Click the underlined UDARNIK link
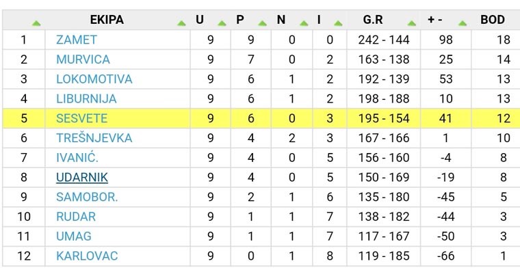 (82, 178)
